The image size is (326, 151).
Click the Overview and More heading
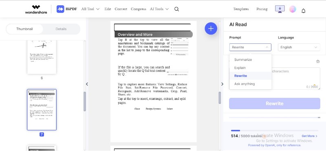pos(135,35)
